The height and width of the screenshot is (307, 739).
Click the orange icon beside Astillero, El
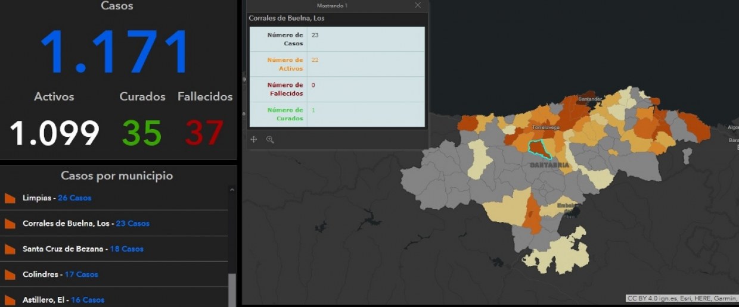(x=10, y=299)
